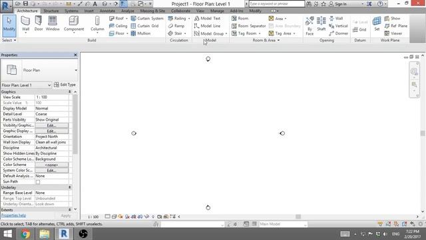This screenshot has width=426, height=240.
Task: Click the Roof tool
Action: [x=118, y=19]
